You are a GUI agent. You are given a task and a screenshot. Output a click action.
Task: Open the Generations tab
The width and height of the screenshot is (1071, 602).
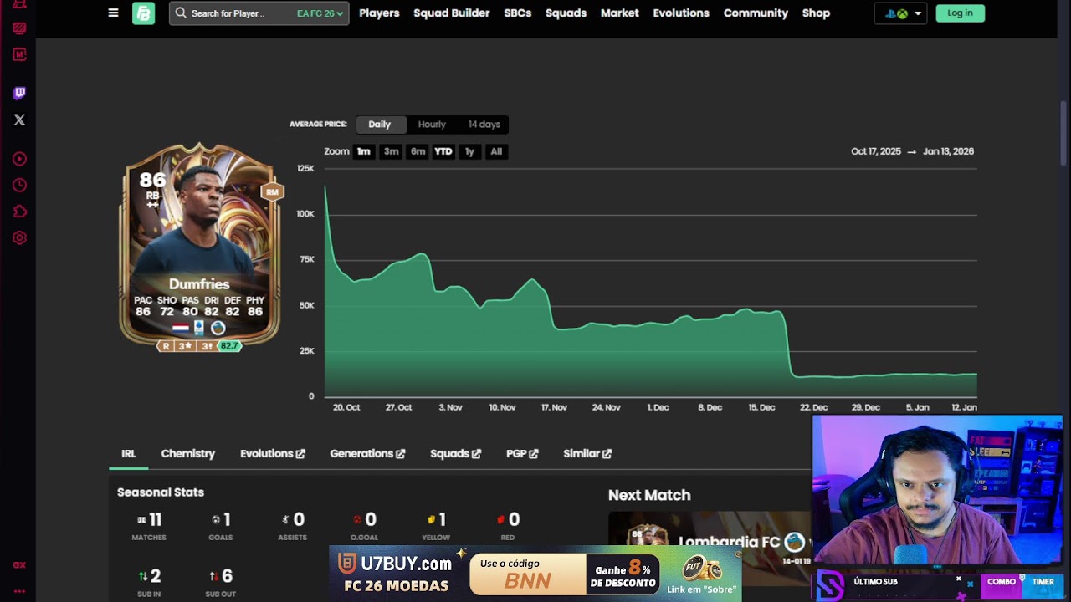pyautogui.click(x=367, y=454)
